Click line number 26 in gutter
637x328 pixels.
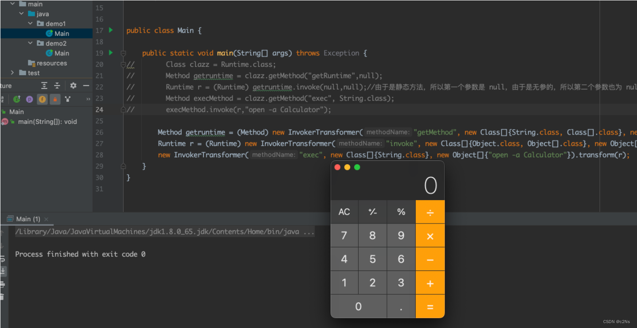pyautogui.click(x=99, y=132)
